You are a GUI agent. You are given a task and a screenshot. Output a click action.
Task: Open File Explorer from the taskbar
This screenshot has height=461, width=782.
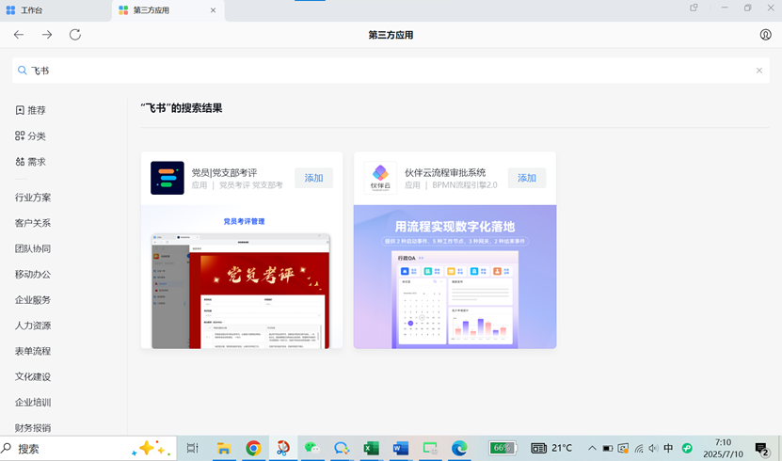click(223, 449)
